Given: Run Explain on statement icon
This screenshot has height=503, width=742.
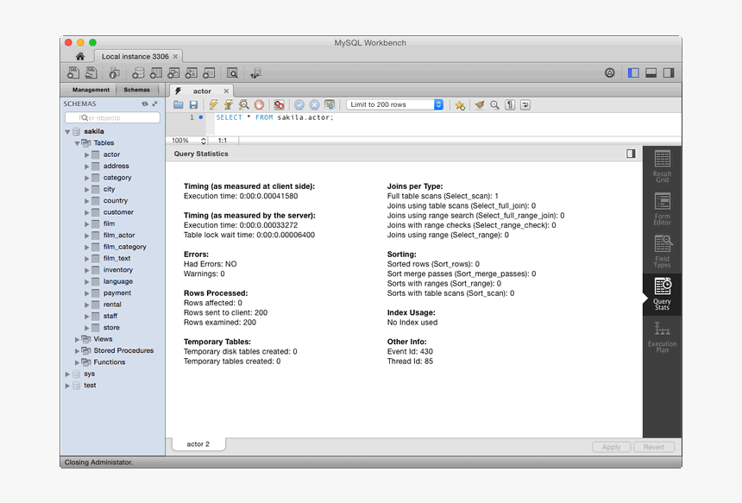Looking at the screenshot, I should (x=243, y=105).
